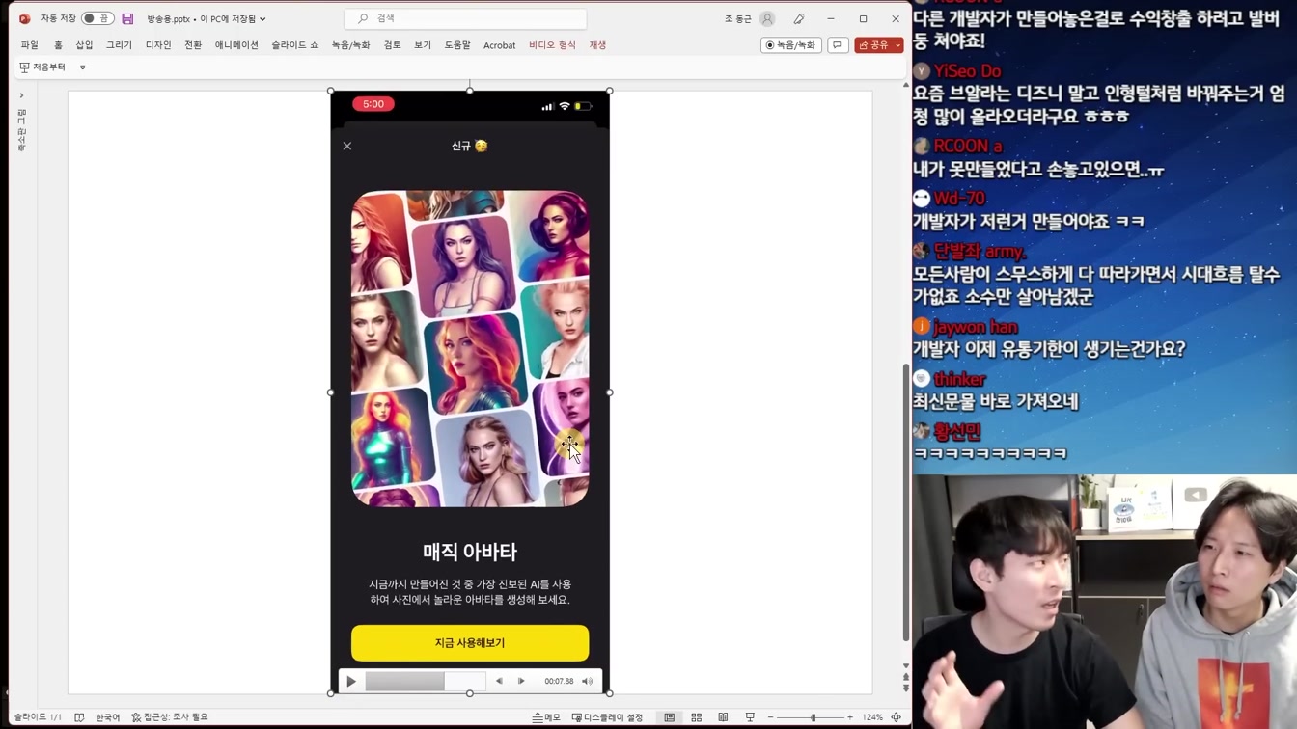
Task: Open the quick access toolbar customize arrow
Action: pyautogui.click(x=83, y=67)
